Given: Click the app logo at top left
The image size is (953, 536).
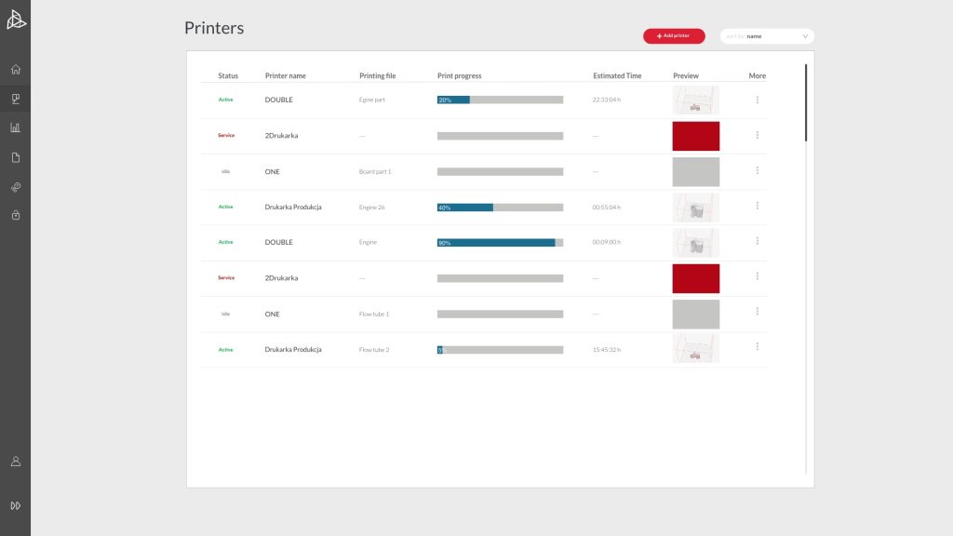Looking at the screenshot, I should 16,20.
